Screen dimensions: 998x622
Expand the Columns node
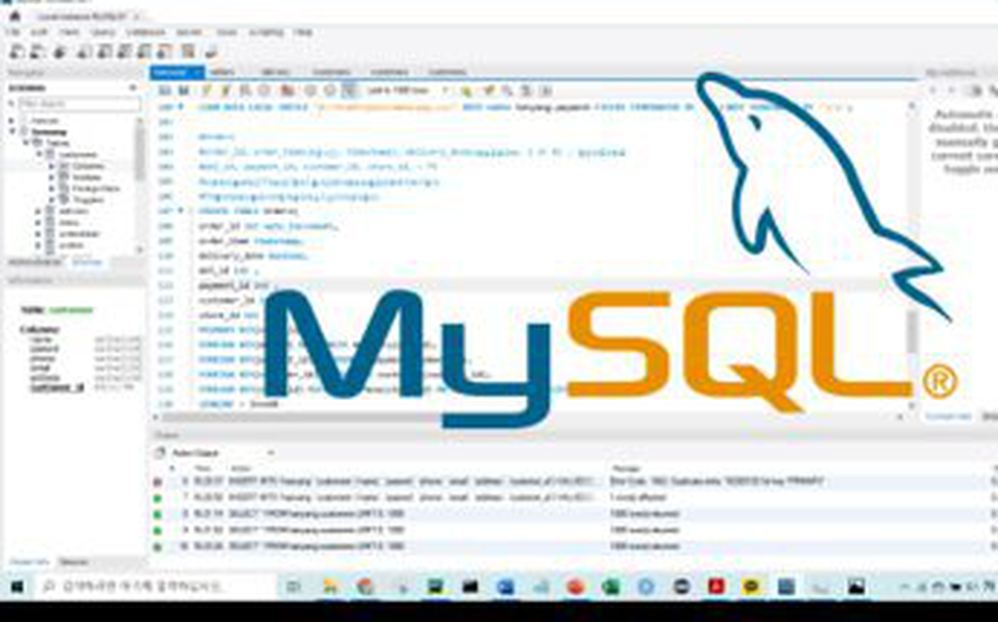[52, 166]
